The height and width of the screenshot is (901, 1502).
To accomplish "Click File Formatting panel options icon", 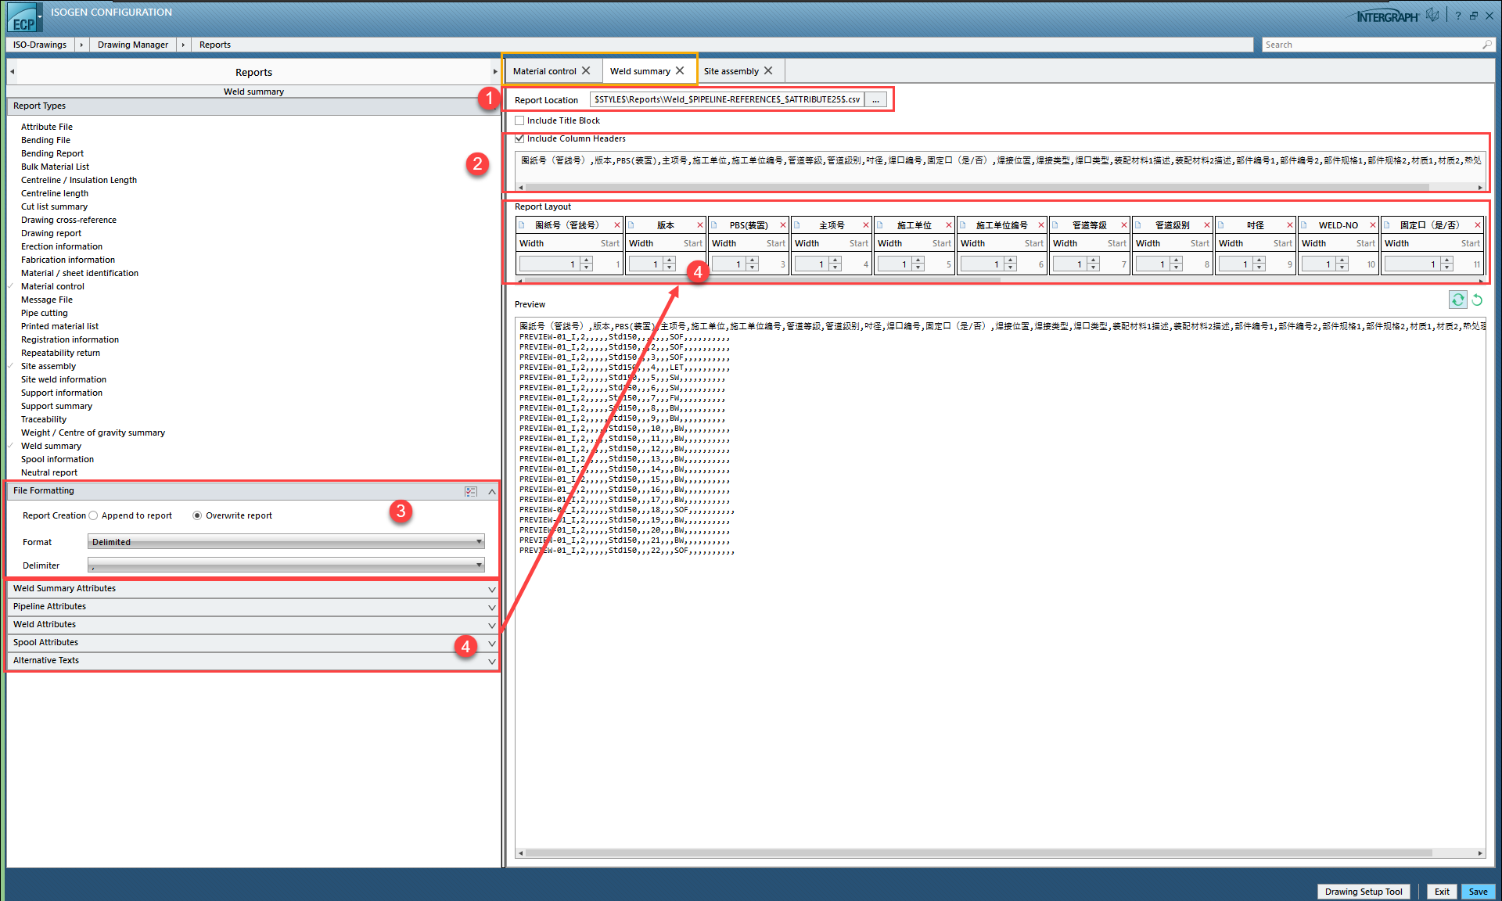I will pyautogui.click(x=470, y=491).
